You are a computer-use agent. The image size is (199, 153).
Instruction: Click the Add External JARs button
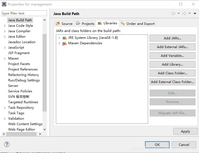(172, 47)
